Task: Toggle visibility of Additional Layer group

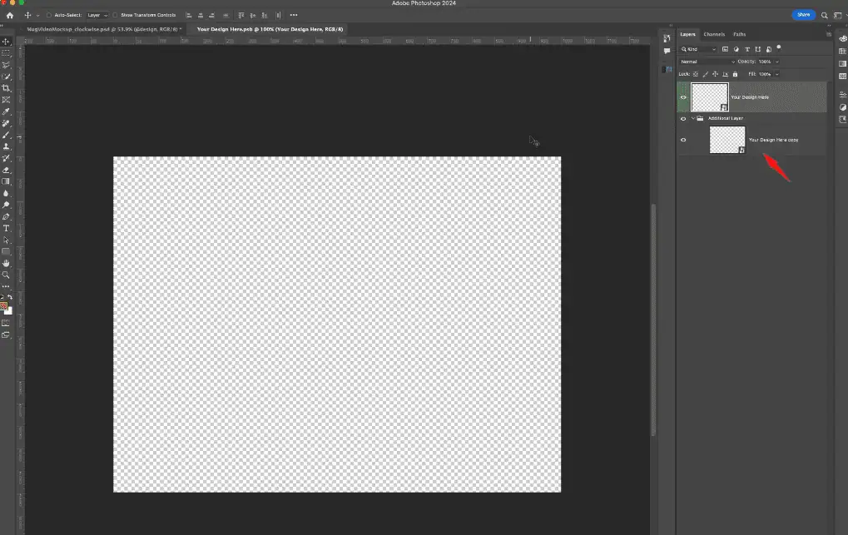Action: pyautogui.click(x=683, y=118)
